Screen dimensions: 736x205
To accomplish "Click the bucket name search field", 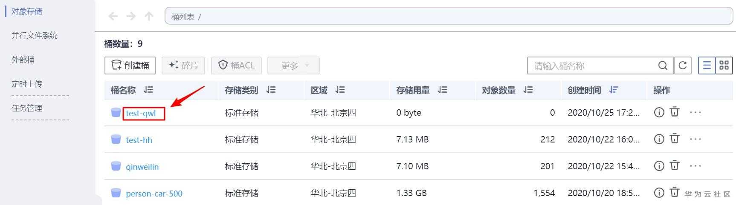I will tap(593, 65).
